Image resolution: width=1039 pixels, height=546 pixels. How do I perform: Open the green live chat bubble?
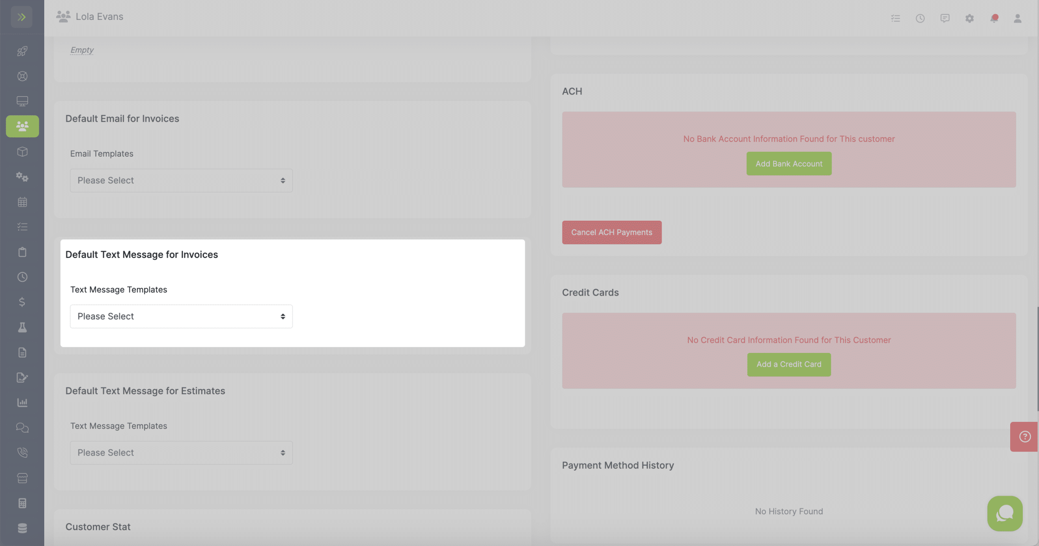(x=1005, y=514)
